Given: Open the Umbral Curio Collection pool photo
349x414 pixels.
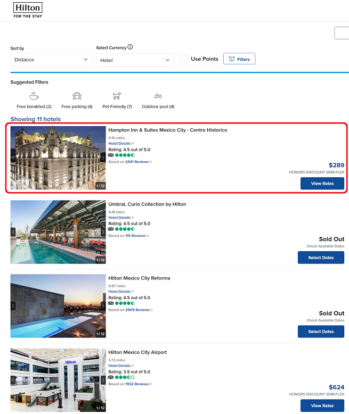Looking at the screenshot, I should tap(58, 232).
